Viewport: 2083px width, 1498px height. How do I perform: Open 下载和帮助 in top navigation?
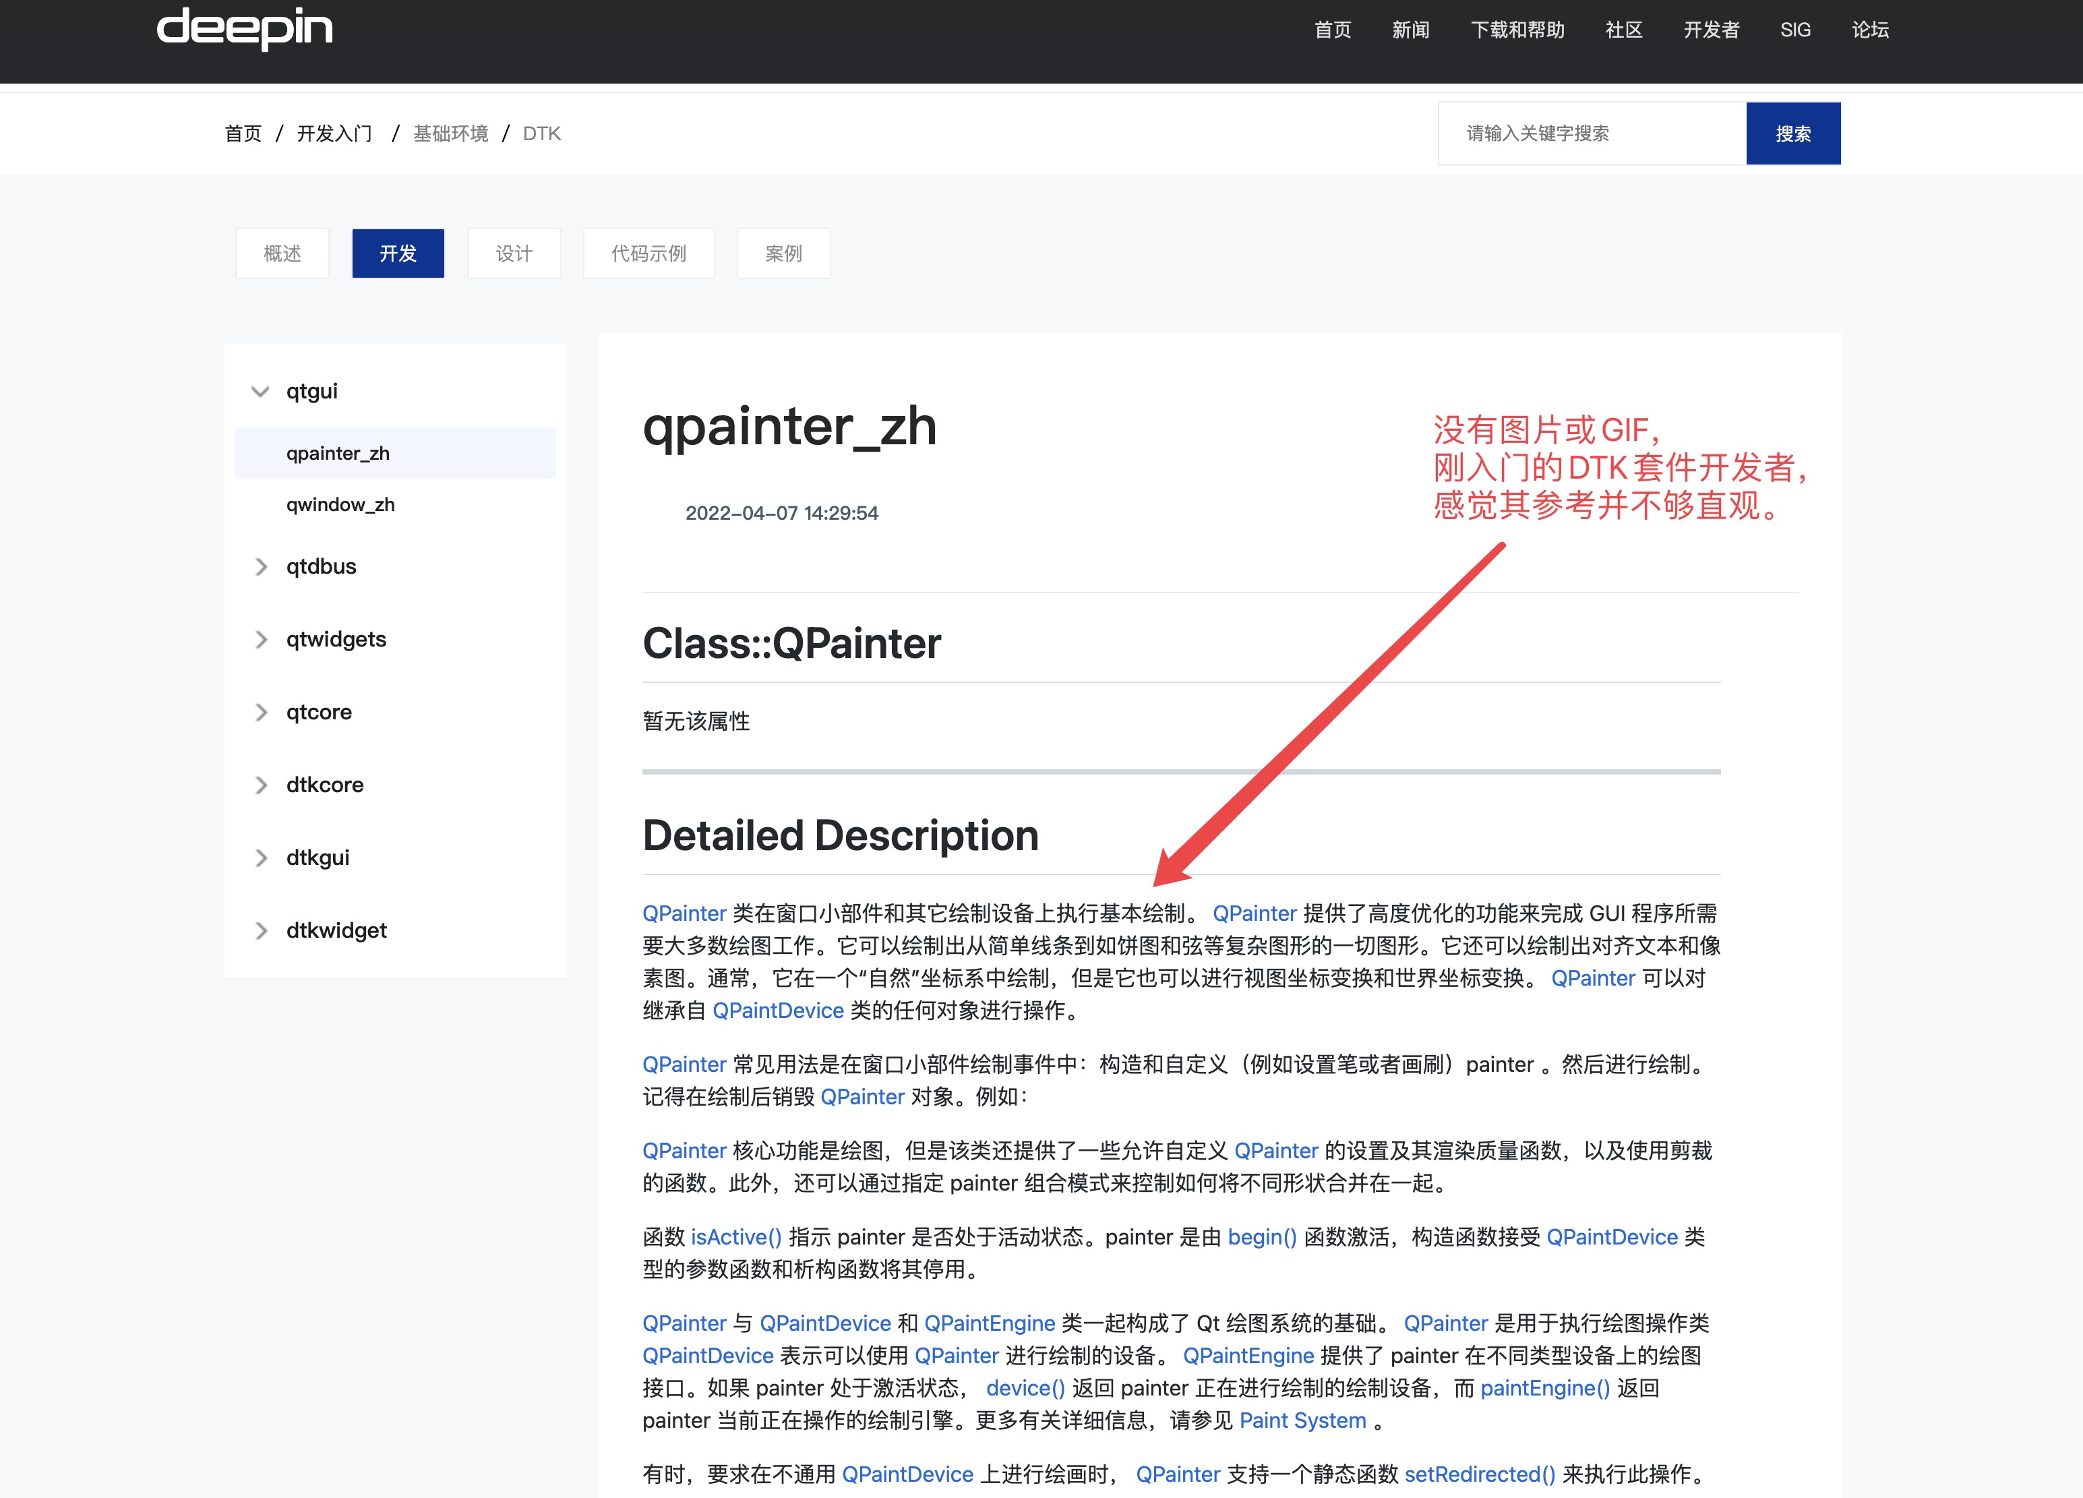click(1517, 30)
